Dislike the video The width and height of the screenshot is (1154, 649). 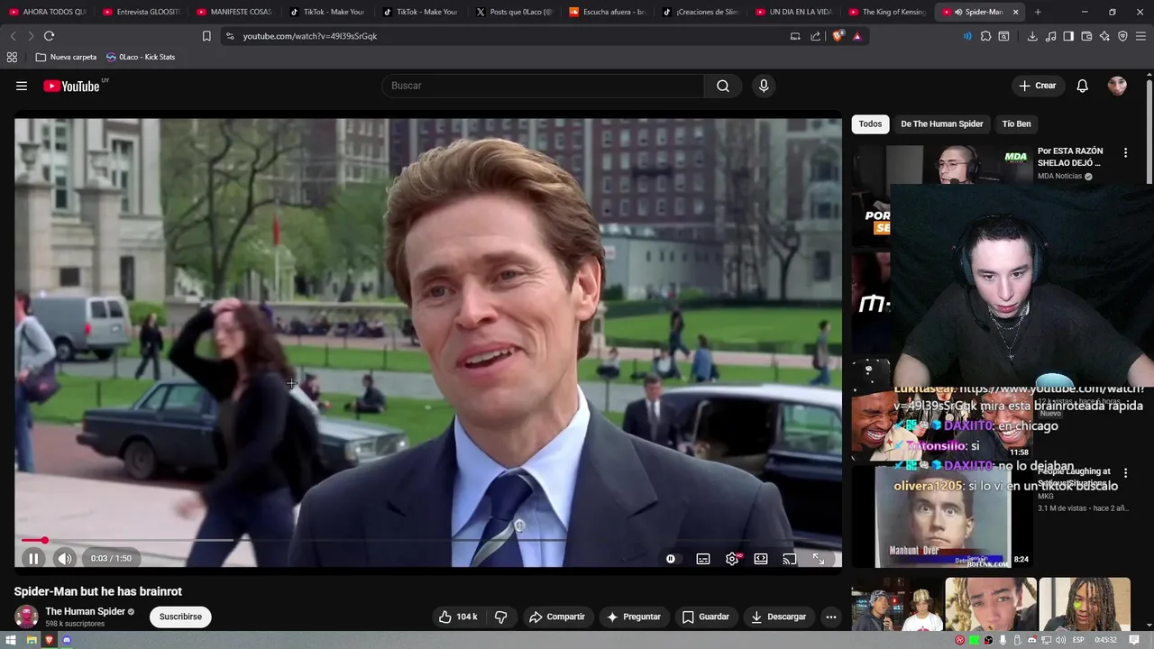coord(501,617)
